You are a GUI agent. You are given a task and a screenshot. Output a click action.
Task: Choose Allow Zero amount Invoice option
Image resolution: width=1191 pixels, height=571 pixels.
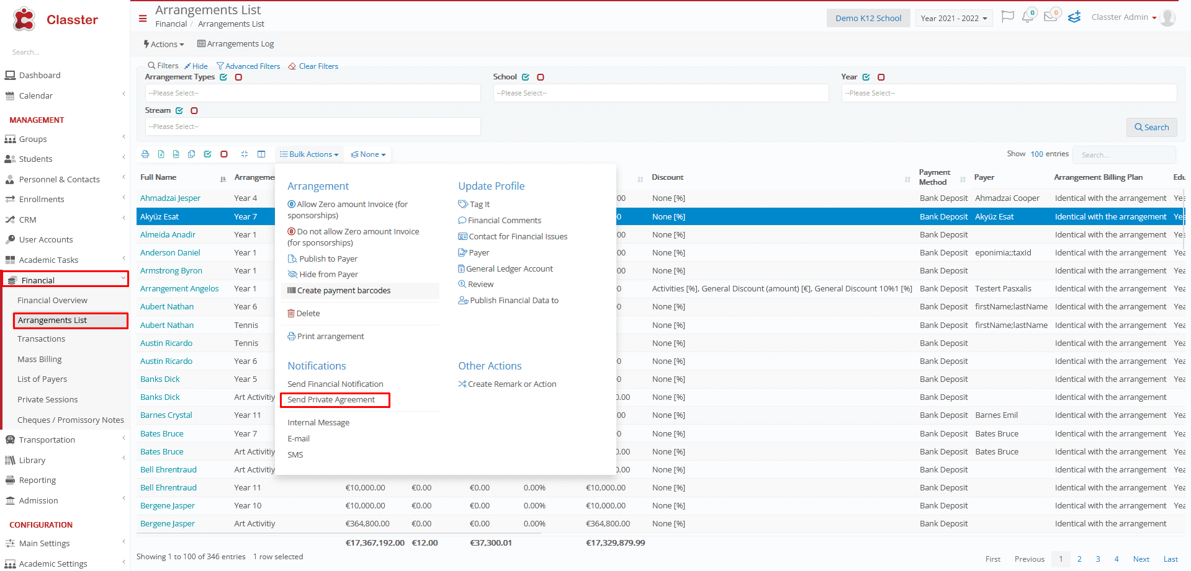pos(348,210)
